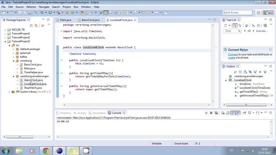
Task: Click Focus on Workweek icon in Task List
Action: (247, 25)
